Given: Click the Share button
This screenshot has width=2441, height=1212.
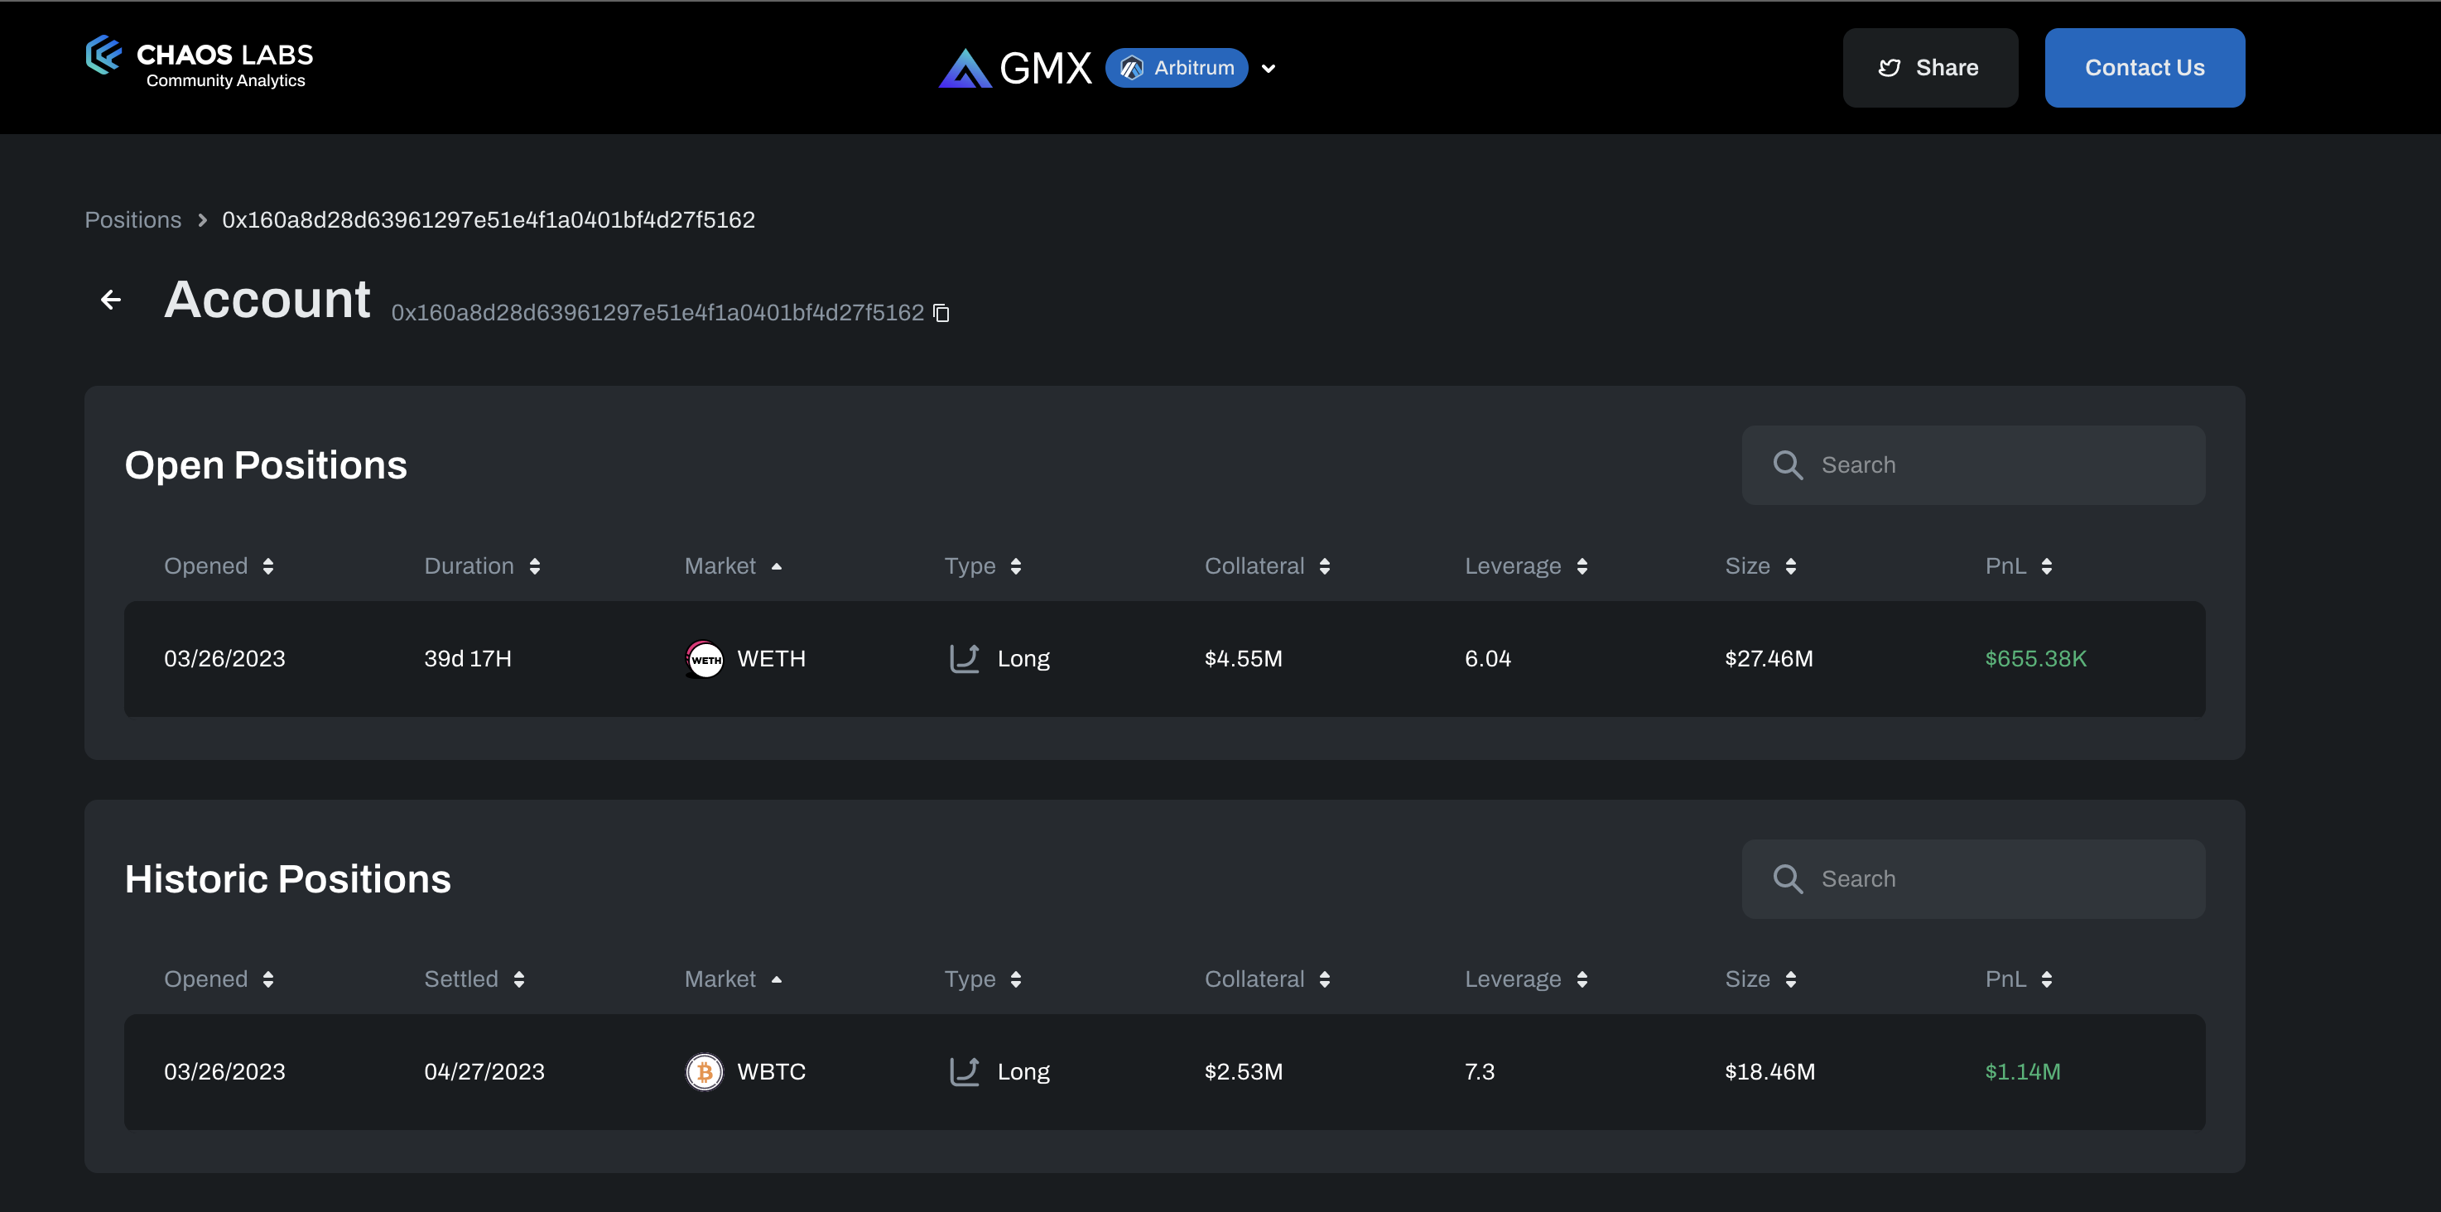Looking at the screenshot, I should click(x=1929, y=68).
